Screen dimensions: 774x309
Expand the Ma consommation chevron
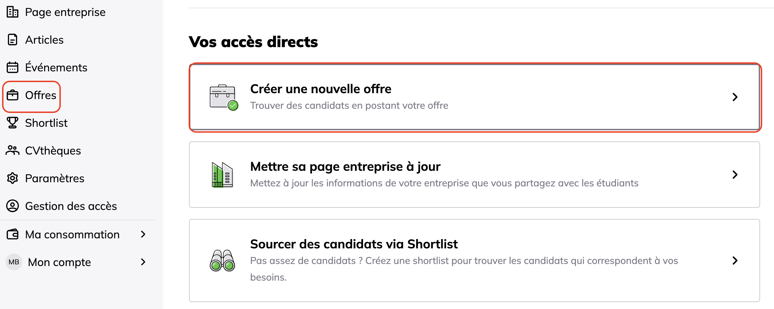coord(143,234)
